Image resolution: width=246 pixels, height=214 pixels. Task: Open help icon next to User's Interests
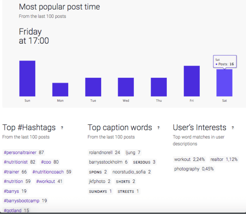pos(233,128)
